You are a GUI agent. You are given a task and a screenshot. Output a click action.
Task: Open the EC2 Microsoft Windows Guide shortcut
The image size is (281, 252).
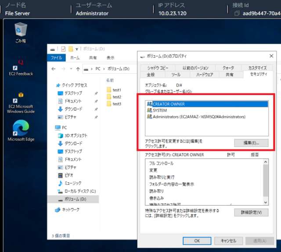coord(21,103)
